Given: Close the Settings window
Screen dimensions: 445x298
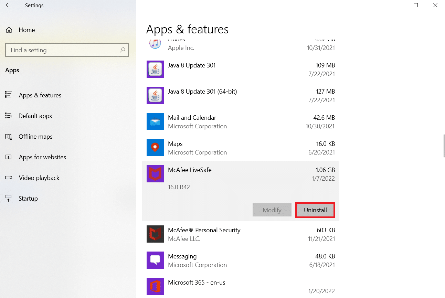Looking at the screenshot, I should tap(435, 5).
